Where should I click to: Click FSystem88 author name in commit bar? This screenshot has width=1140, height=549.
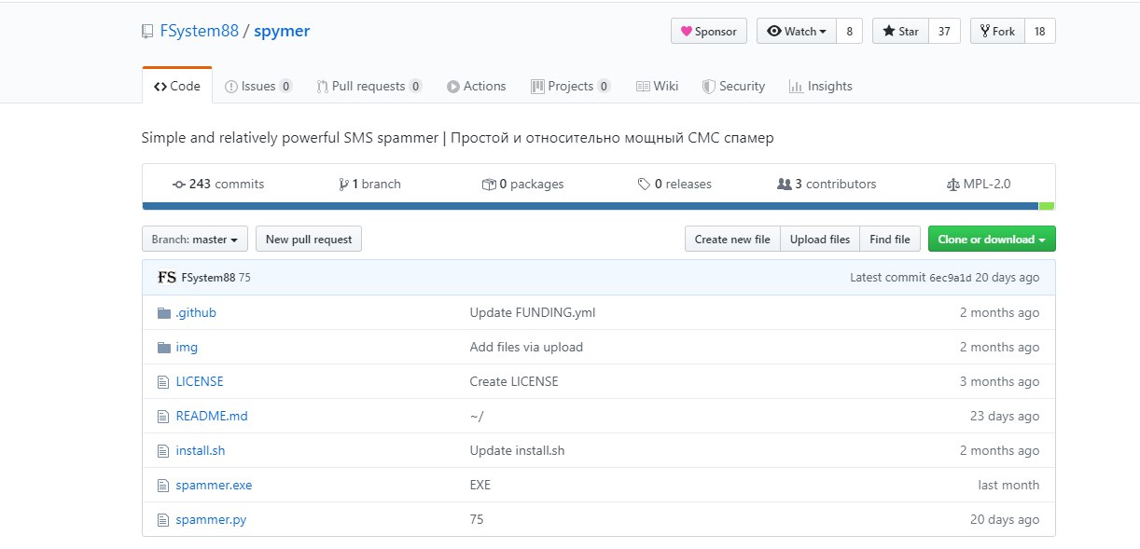click(208, 278)
